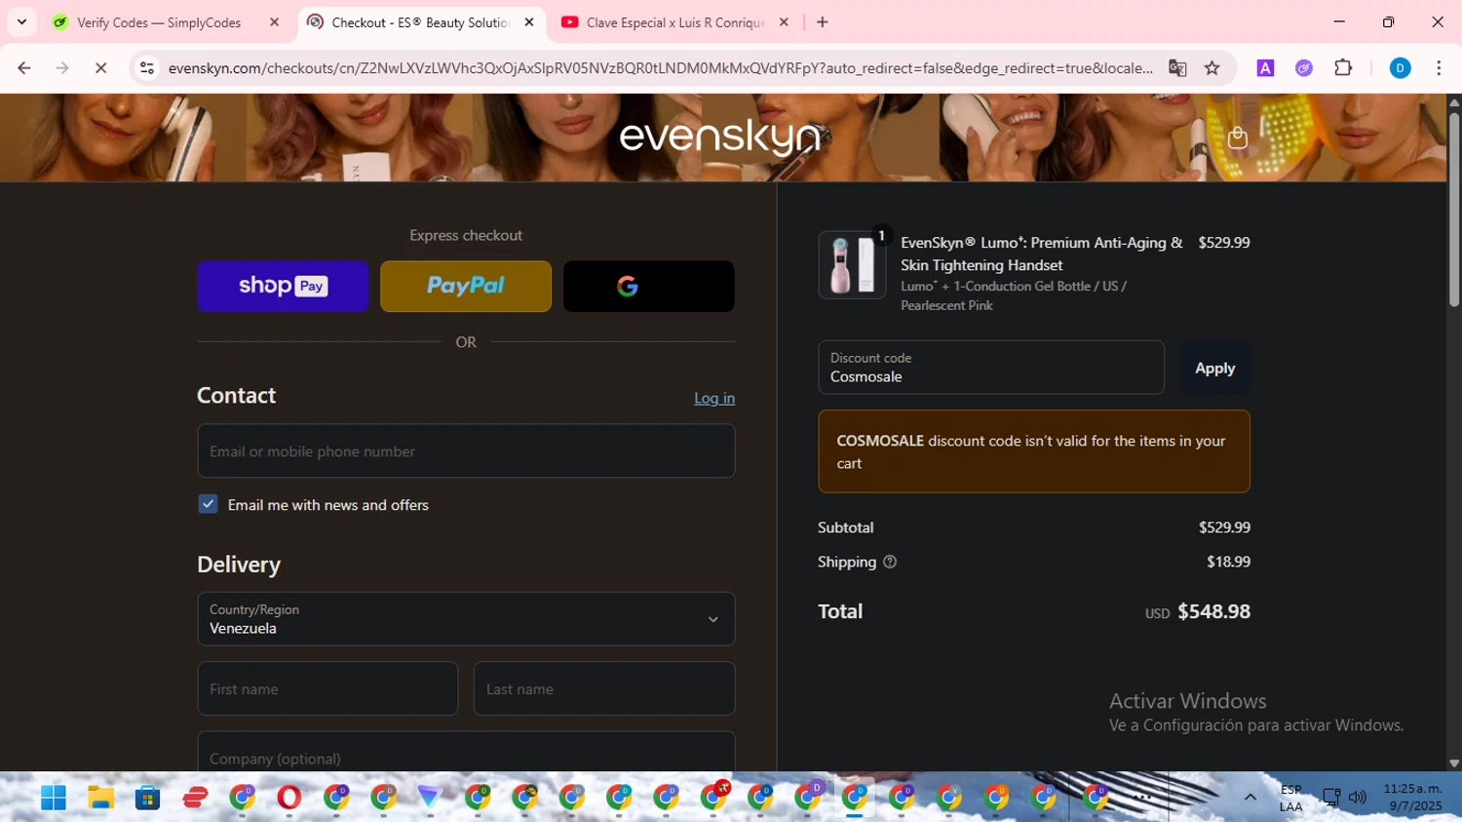This screenshot has width=1462, height=822.
Task: Open a new browser tab
Action: point(823,22)
